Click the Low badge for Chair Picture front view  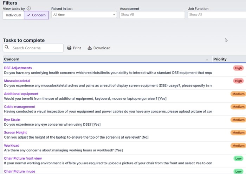click(238, 159)
